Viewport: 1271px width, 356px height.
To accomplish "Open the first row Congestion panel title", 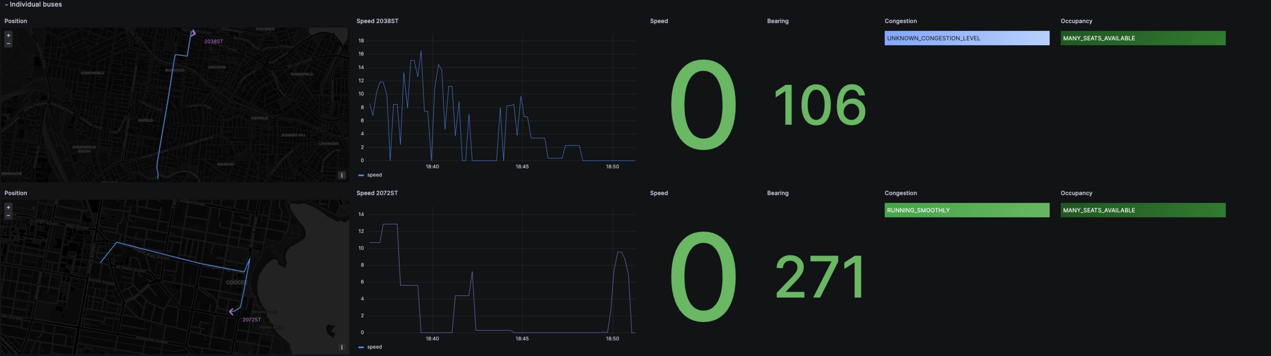I will [901, 21].
